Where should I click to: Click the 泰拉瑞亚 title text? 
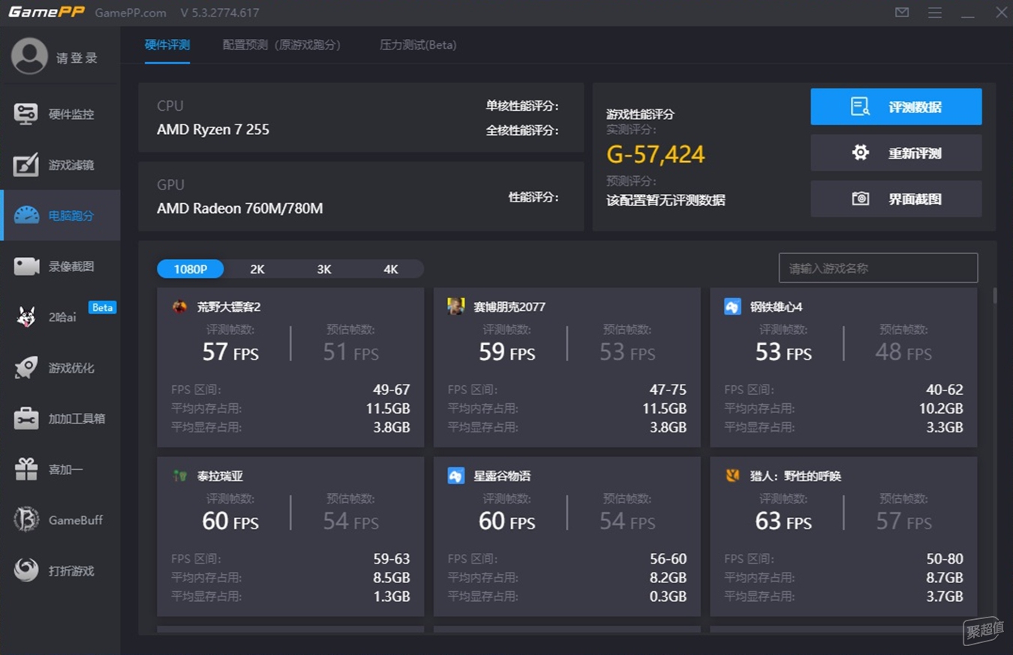coord(220,476)
